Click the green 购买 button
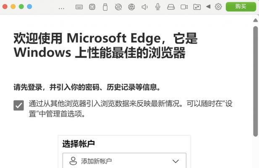Image resolution: width=259 pixels, height=168 pixels. (x=241, y=7)
